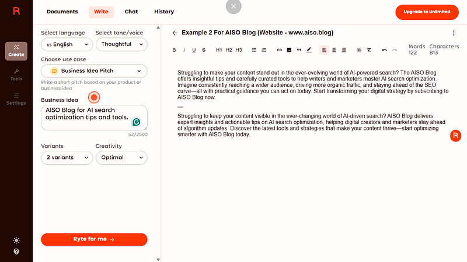This screenshot has width=467, height=262.
Task: Switch to the Write tab
Action: (x=101, y=12)
